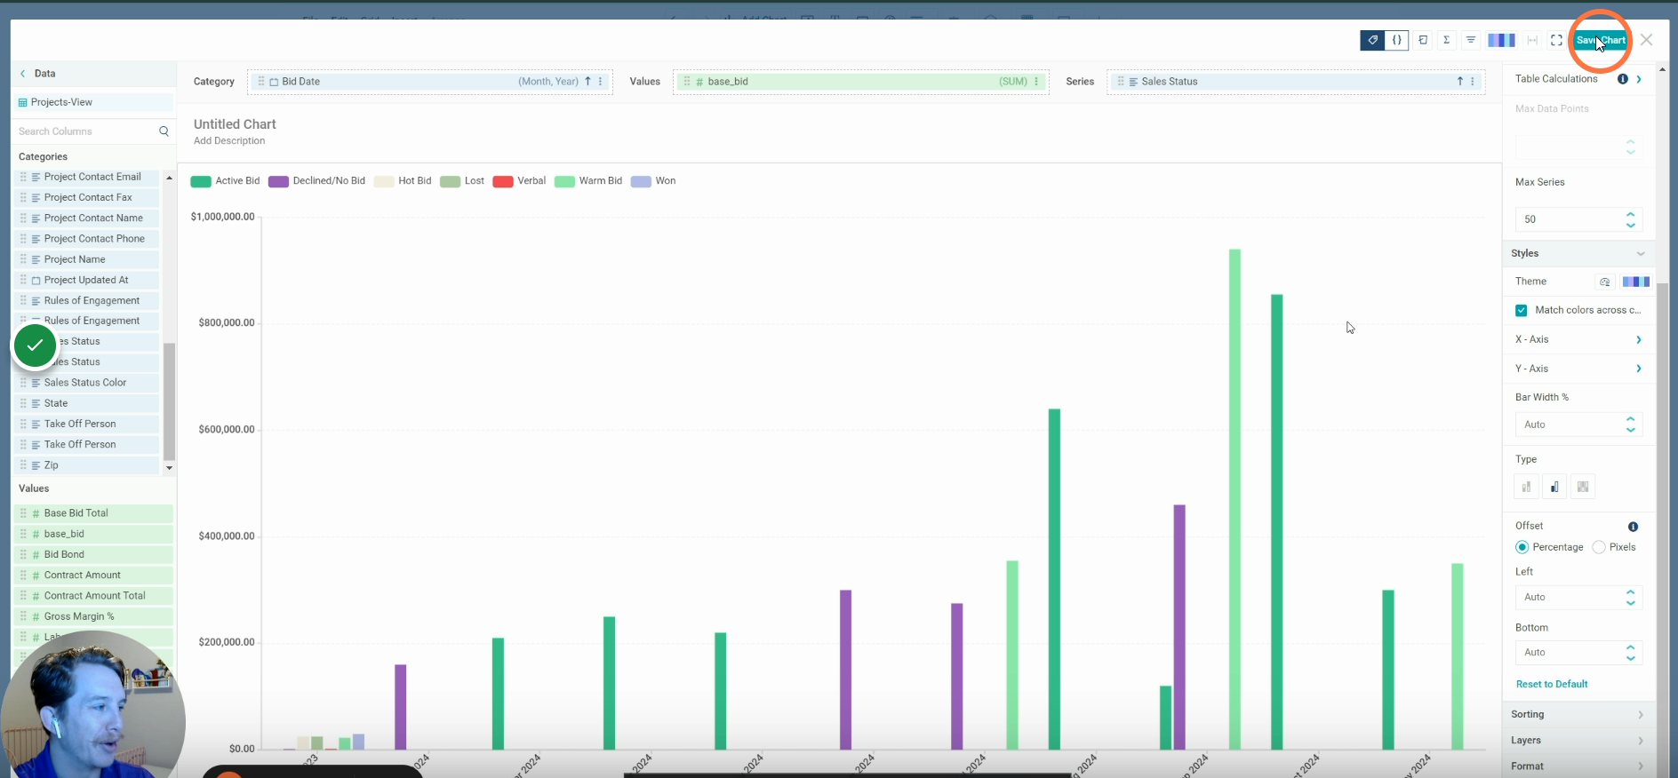Click the search icon in Search Columns

(x=164, y=131)
